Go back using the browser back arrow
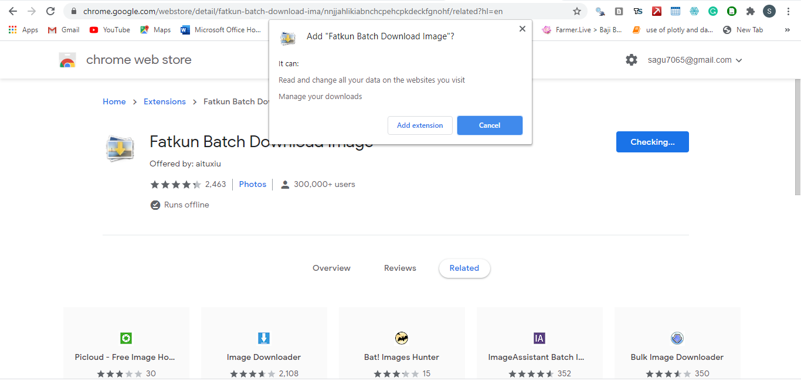The image size is (801, 381). 13,11
